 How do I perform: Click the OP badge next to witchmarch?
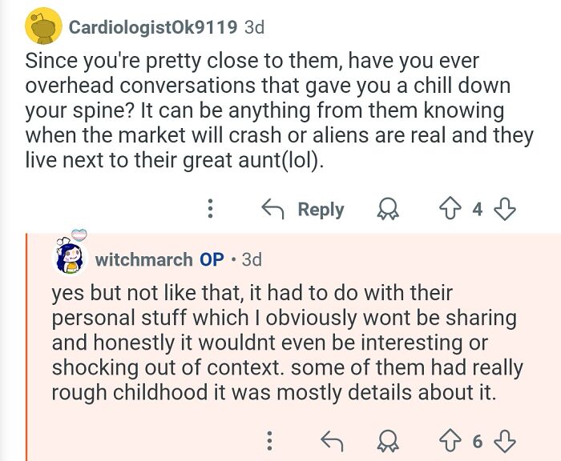point(212,259)
